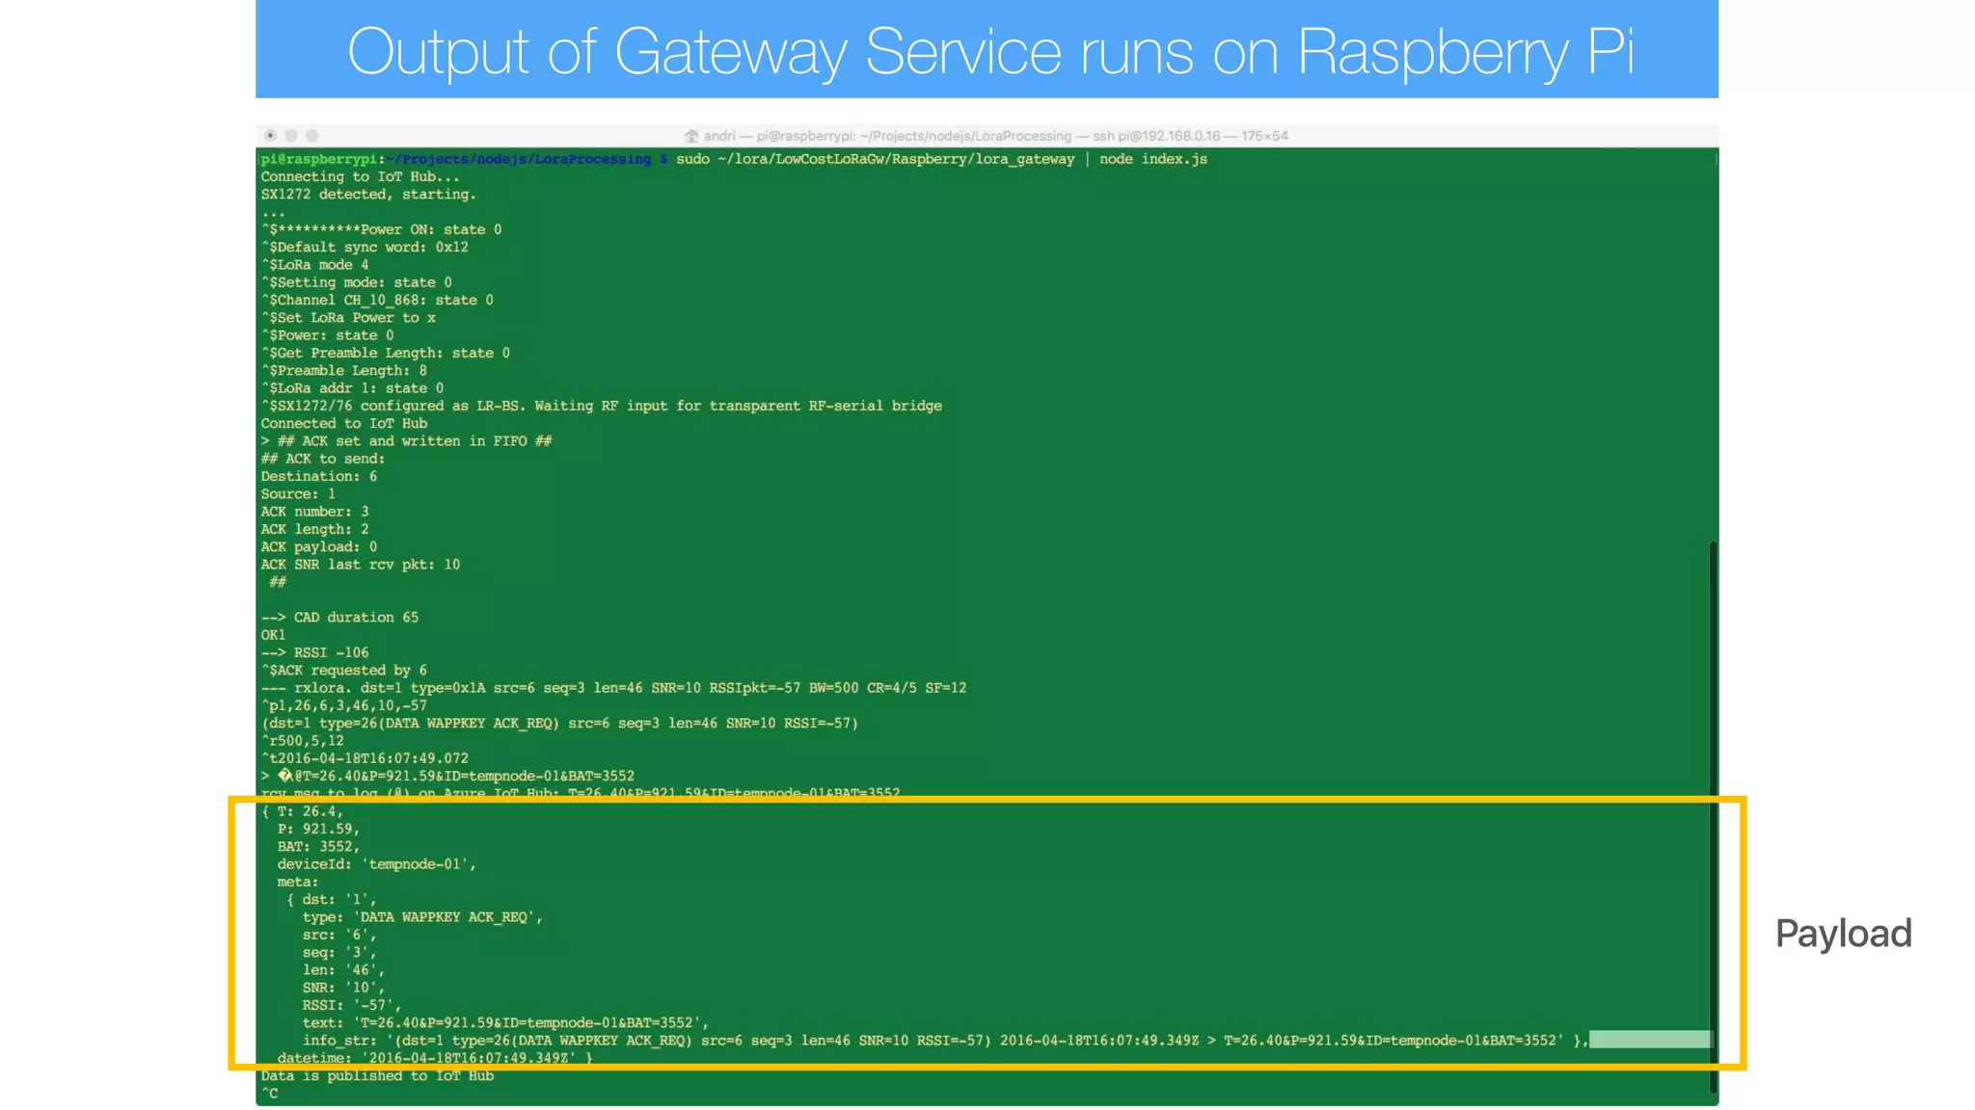Click the payload field 'BAT: 3552,'
The width and height of the screenshot is (1975, 1110).
coord(318,847)
